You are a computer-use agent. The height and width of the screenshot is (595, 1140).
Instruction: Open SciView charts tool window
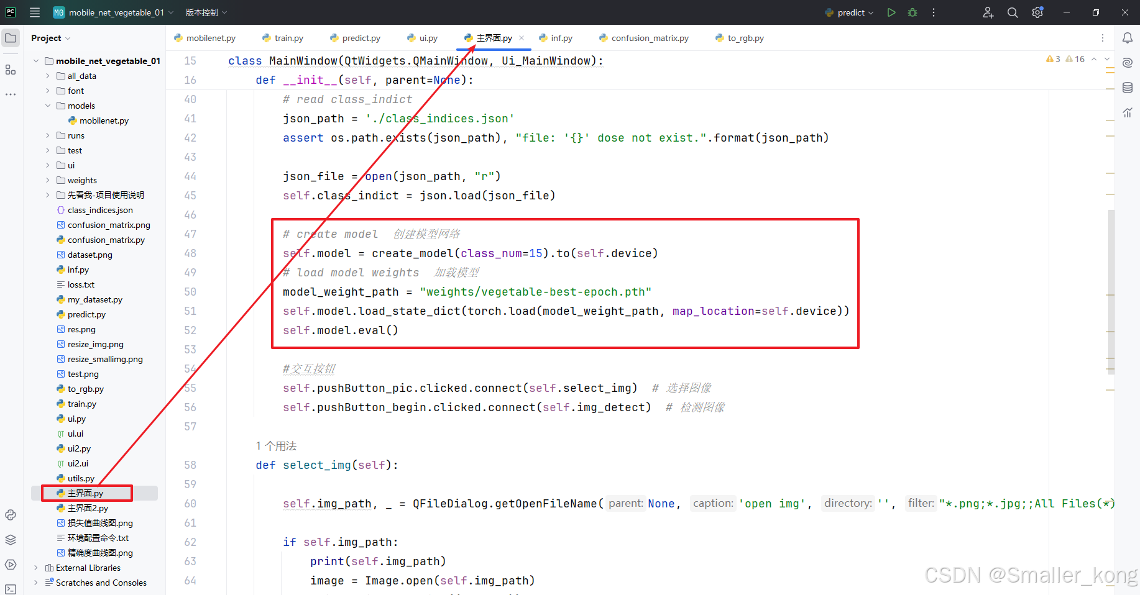1128,112
